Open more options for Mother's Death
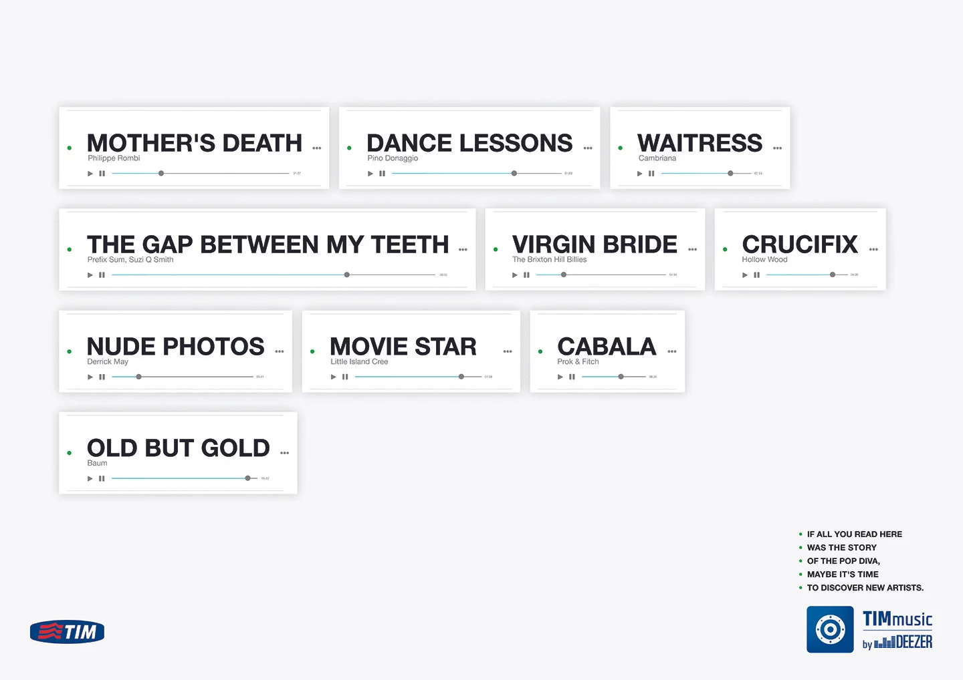963x680 pixels. point(317,148)
